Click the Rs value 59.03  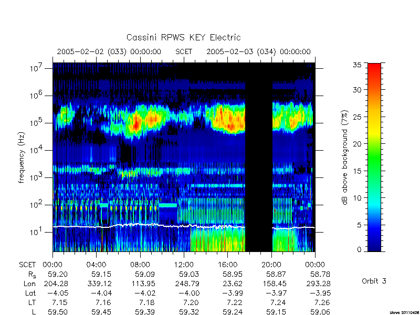[x=189, y=274]
